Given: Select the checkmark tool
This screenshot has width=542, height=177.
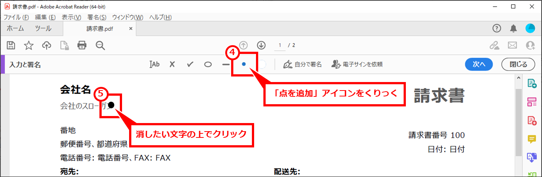Looking at the screenshot, I should point(190,64).
